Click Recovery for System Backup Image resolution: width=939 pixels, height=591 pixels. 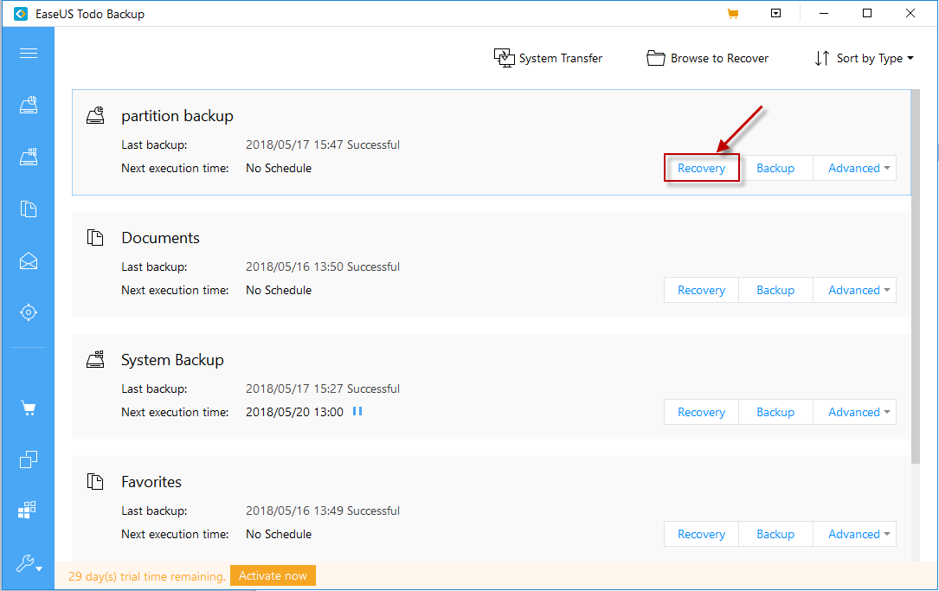pos(701,413)
